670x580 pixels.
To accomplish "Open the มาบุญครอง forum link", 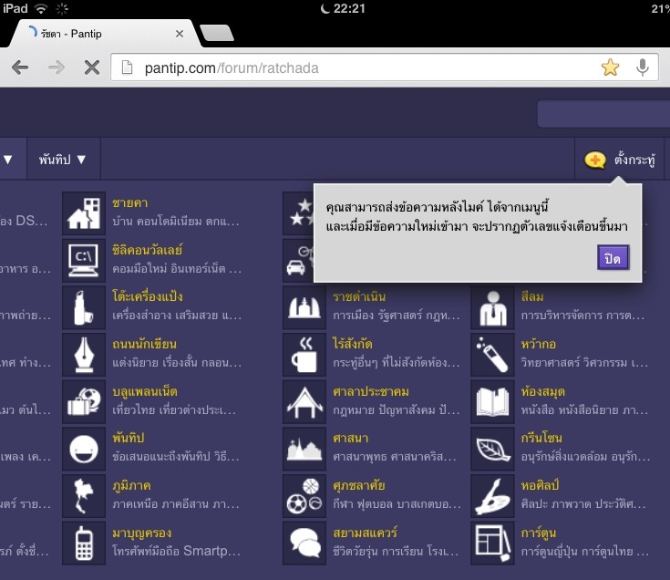I will 142,533.
